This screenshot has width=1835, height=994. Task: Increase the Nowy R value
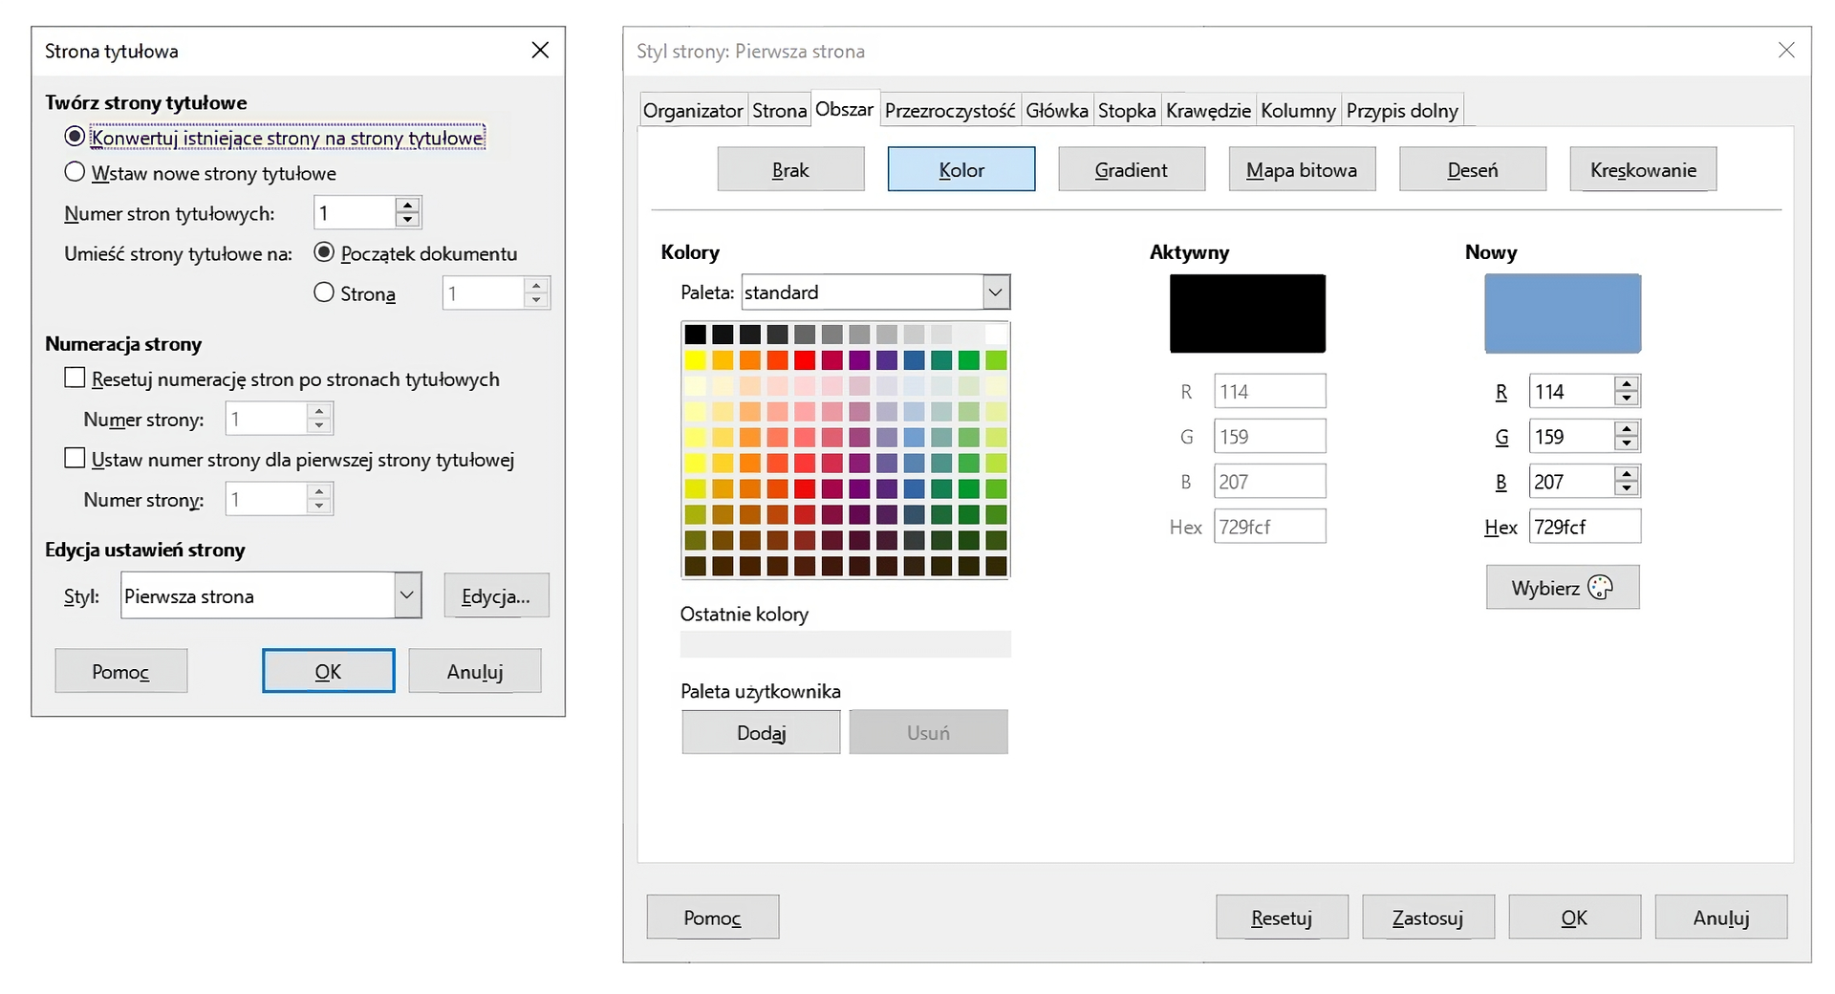click(x=1626, y=383)
